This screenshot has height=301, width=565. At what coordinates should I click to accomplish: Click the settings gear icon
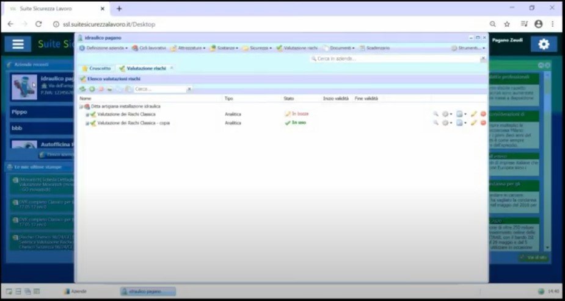(543, 44)
